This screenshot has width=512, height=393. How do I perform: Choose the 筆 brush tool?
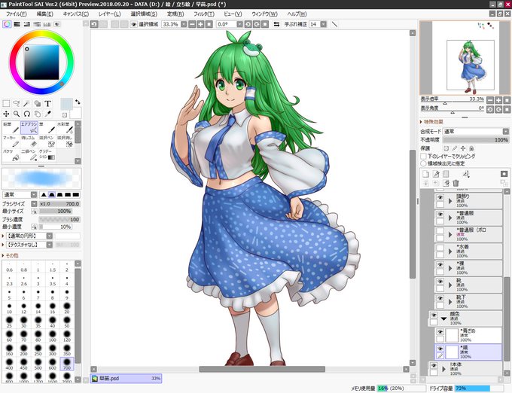point(47,128)
